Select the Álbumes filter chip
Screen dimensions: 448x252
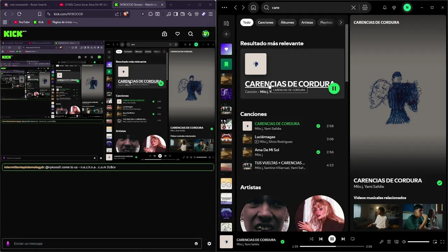click(287, 22)
